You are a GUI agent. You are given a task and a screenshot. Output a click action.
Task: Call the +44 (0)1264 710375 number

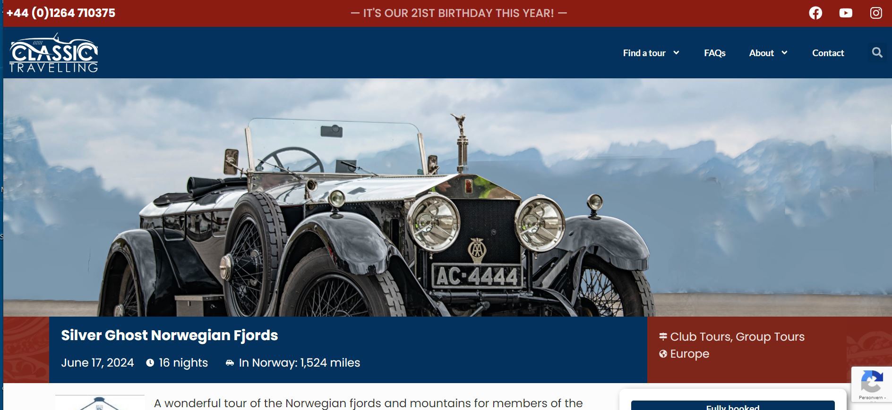click(61, 13)
